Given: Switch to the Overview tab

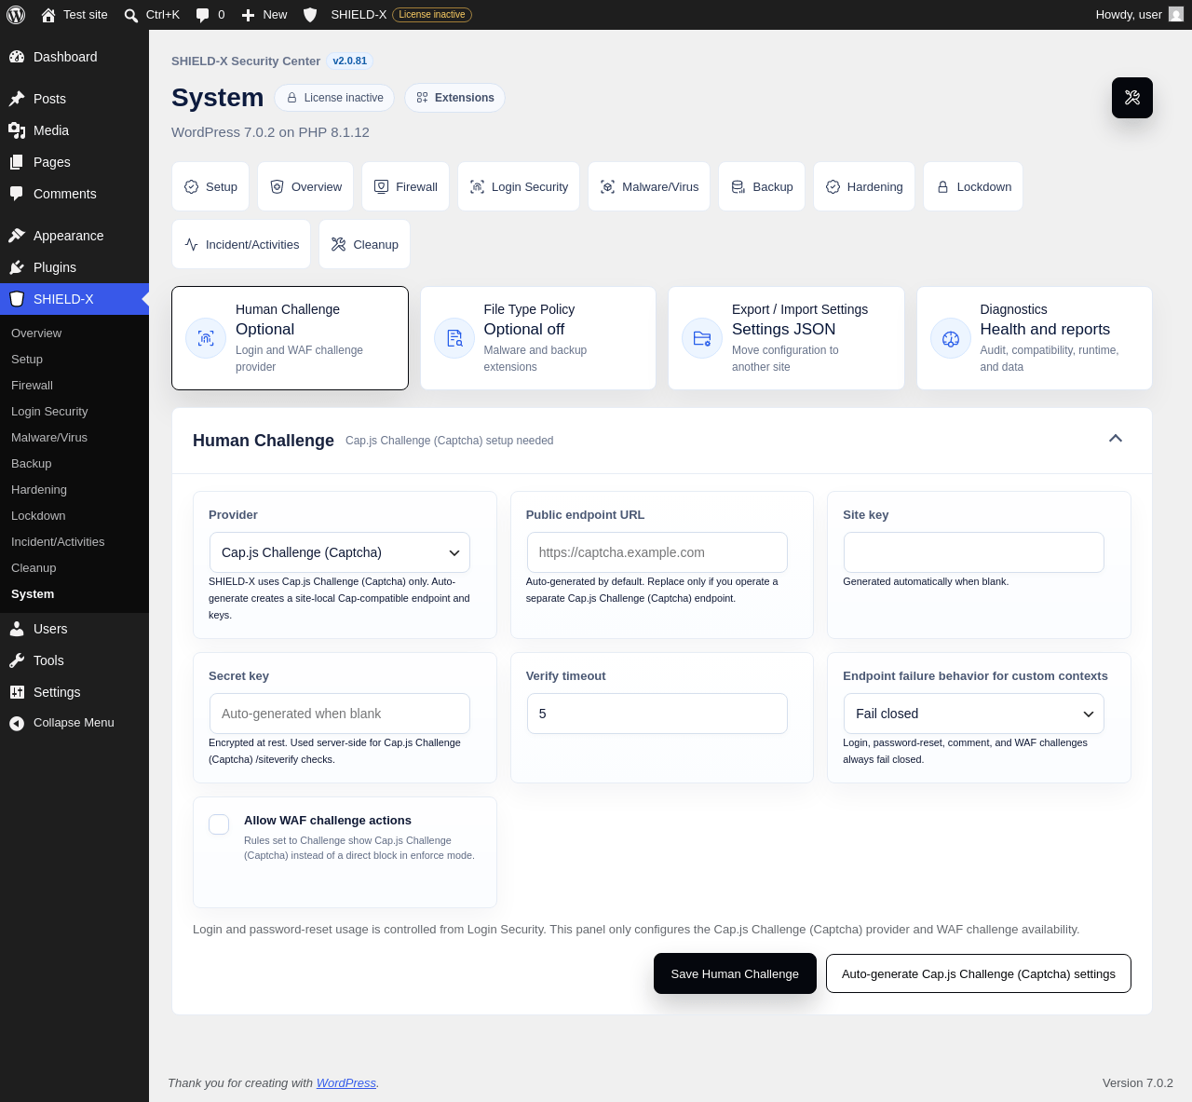Looking at the screenshot, I should [x=305, y=186].
